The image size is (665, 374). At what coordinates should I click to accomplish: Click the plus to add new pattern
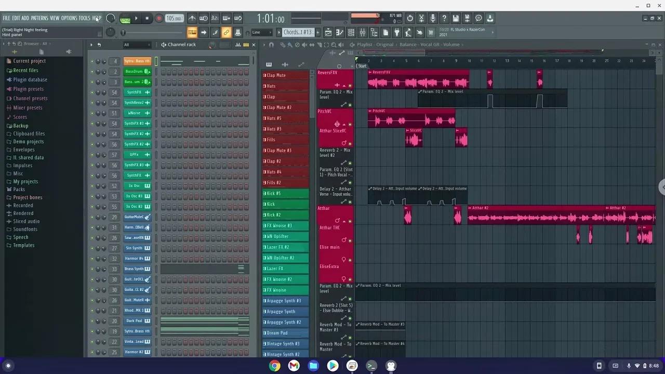coord(317,32)
